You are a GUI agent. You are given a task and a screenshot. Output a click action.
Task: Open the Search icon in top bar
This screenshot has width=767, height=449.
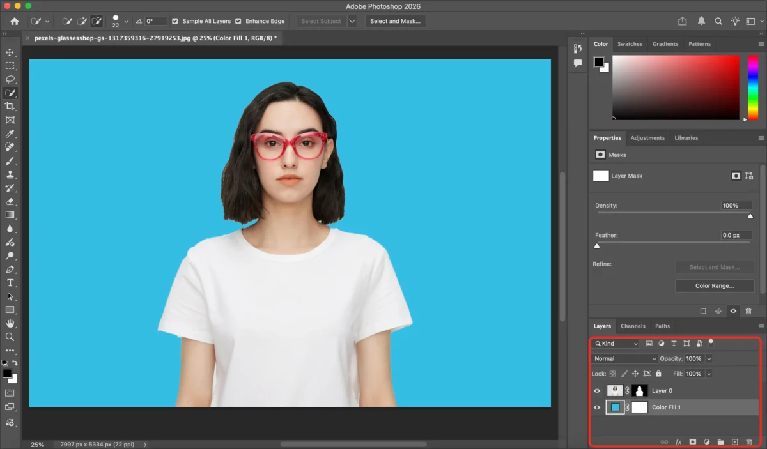point(719,21)
